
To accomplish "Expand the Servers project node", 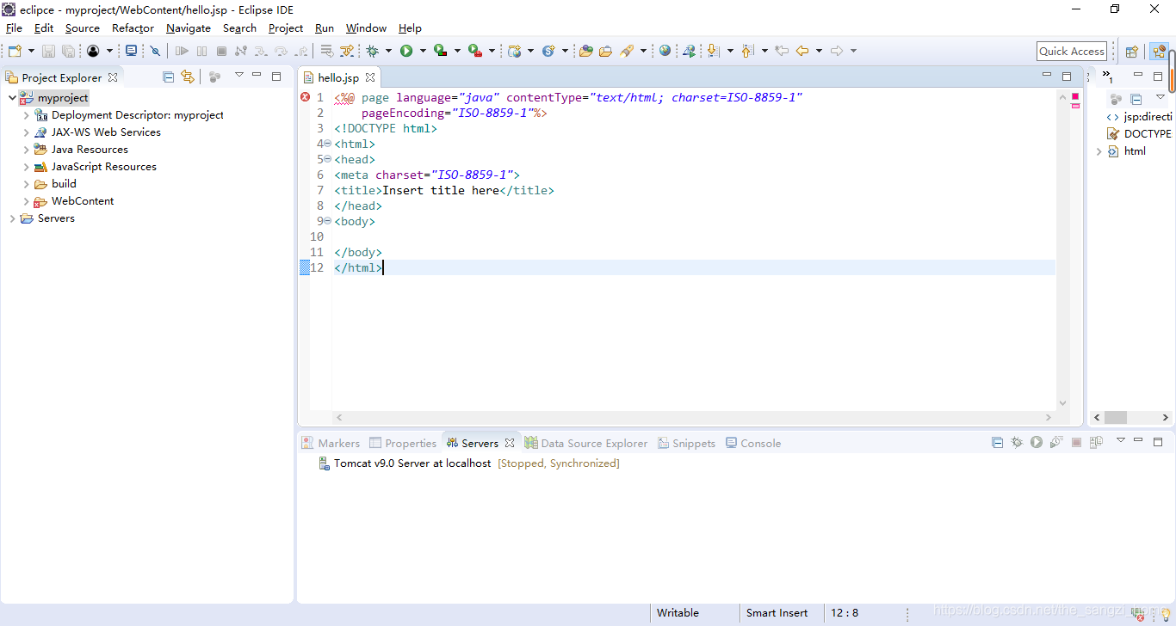I will [12, 218].
